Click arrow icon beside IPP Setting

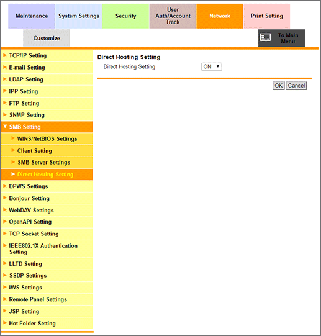5,91
